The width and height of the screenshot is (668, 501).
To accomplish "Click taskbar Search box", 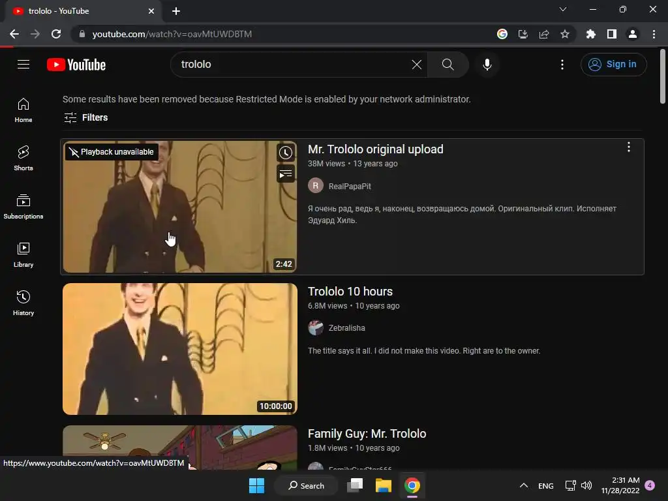I will 307,485.
